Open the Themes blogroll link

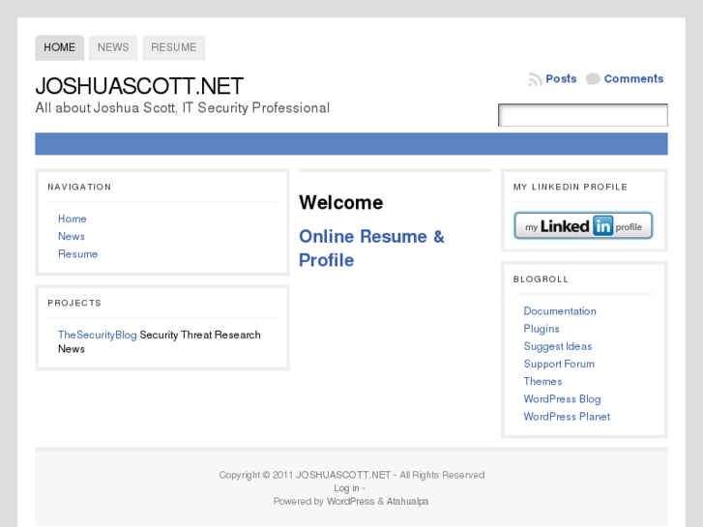(x=542, y=381)
